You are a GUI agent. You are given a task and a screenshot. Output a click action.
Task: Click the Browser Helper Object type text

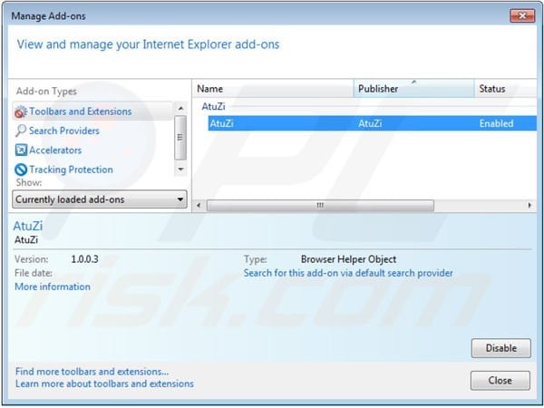348,259
